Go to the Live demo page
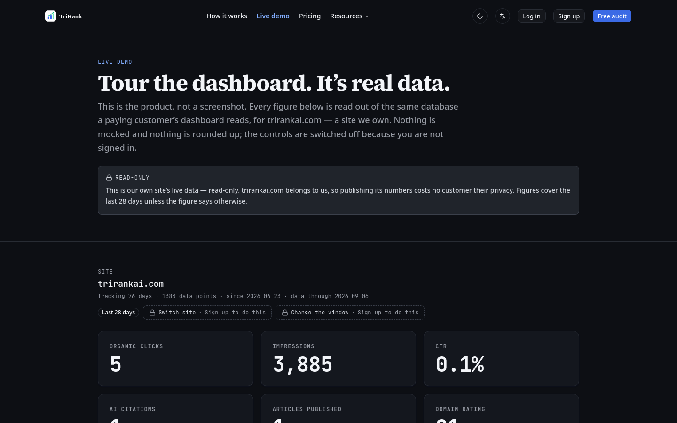Viewport: 677px width, 423px height. [273, 16]
